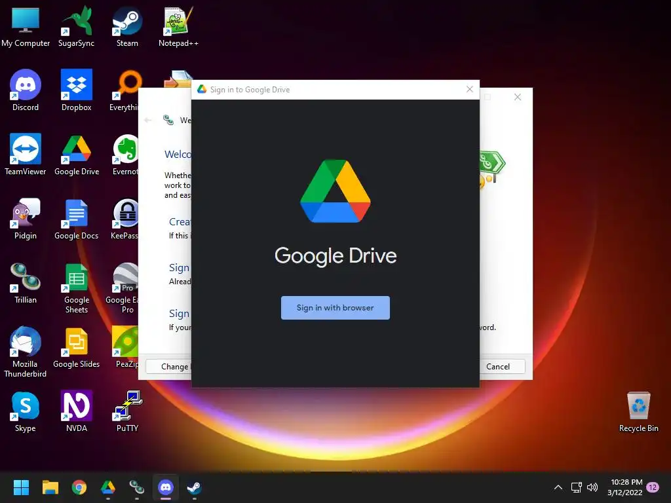
Task: Open My Computer desktop icon
Action: [x=26, y=26]
